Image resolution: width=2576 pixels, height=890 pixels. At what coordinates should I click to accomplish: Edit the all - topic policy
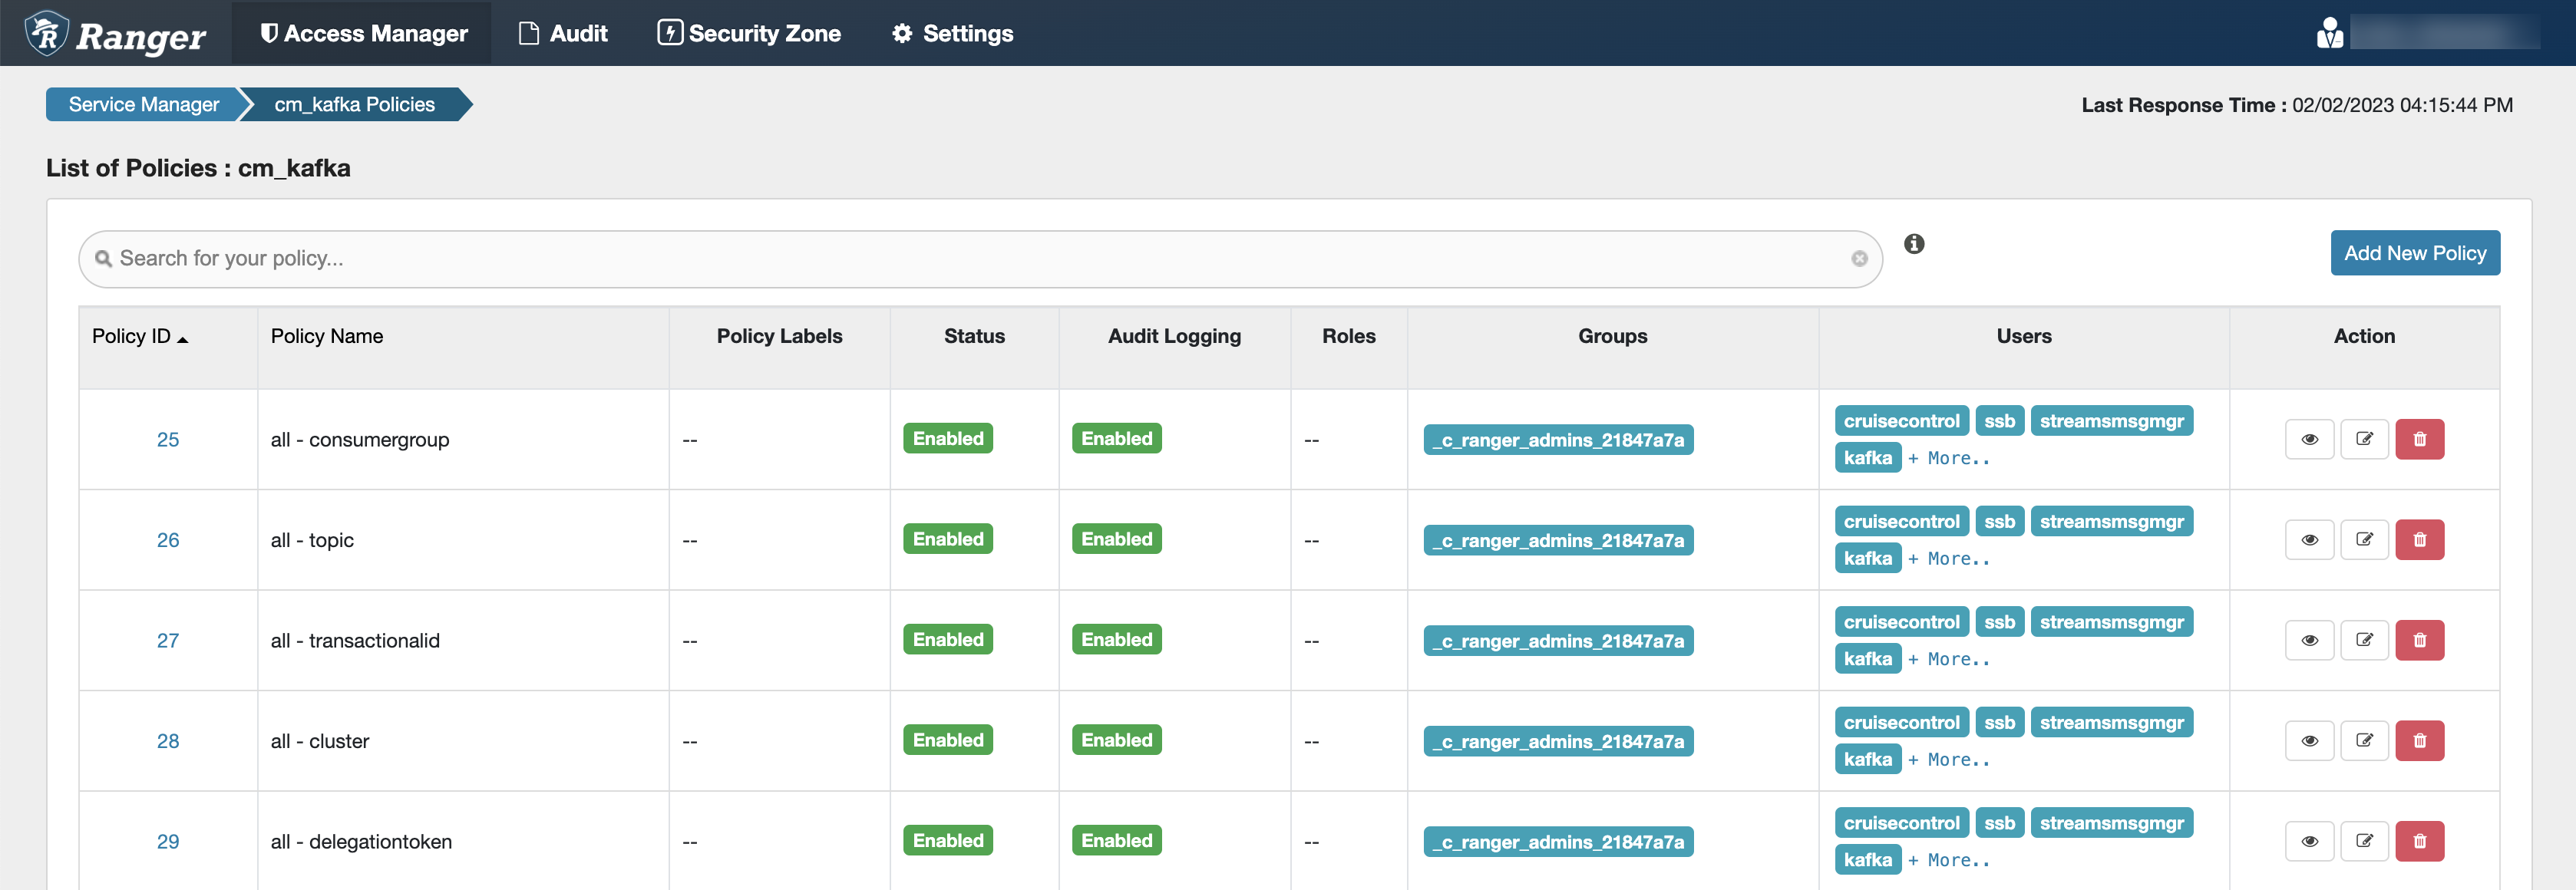(x=2363, y=540)
